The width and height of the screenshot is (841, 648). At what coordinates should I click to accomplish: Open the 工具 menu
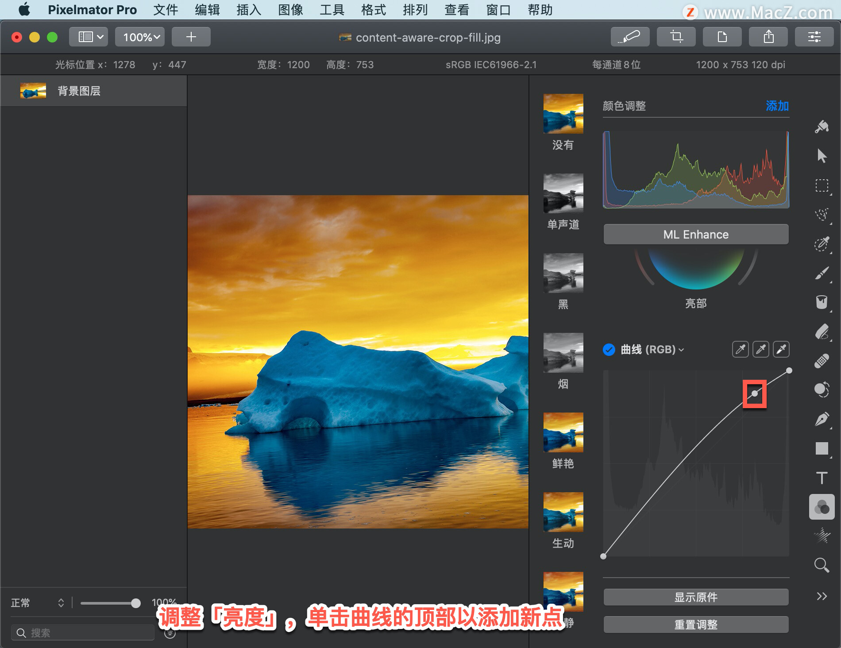click(x=331, y=10)
